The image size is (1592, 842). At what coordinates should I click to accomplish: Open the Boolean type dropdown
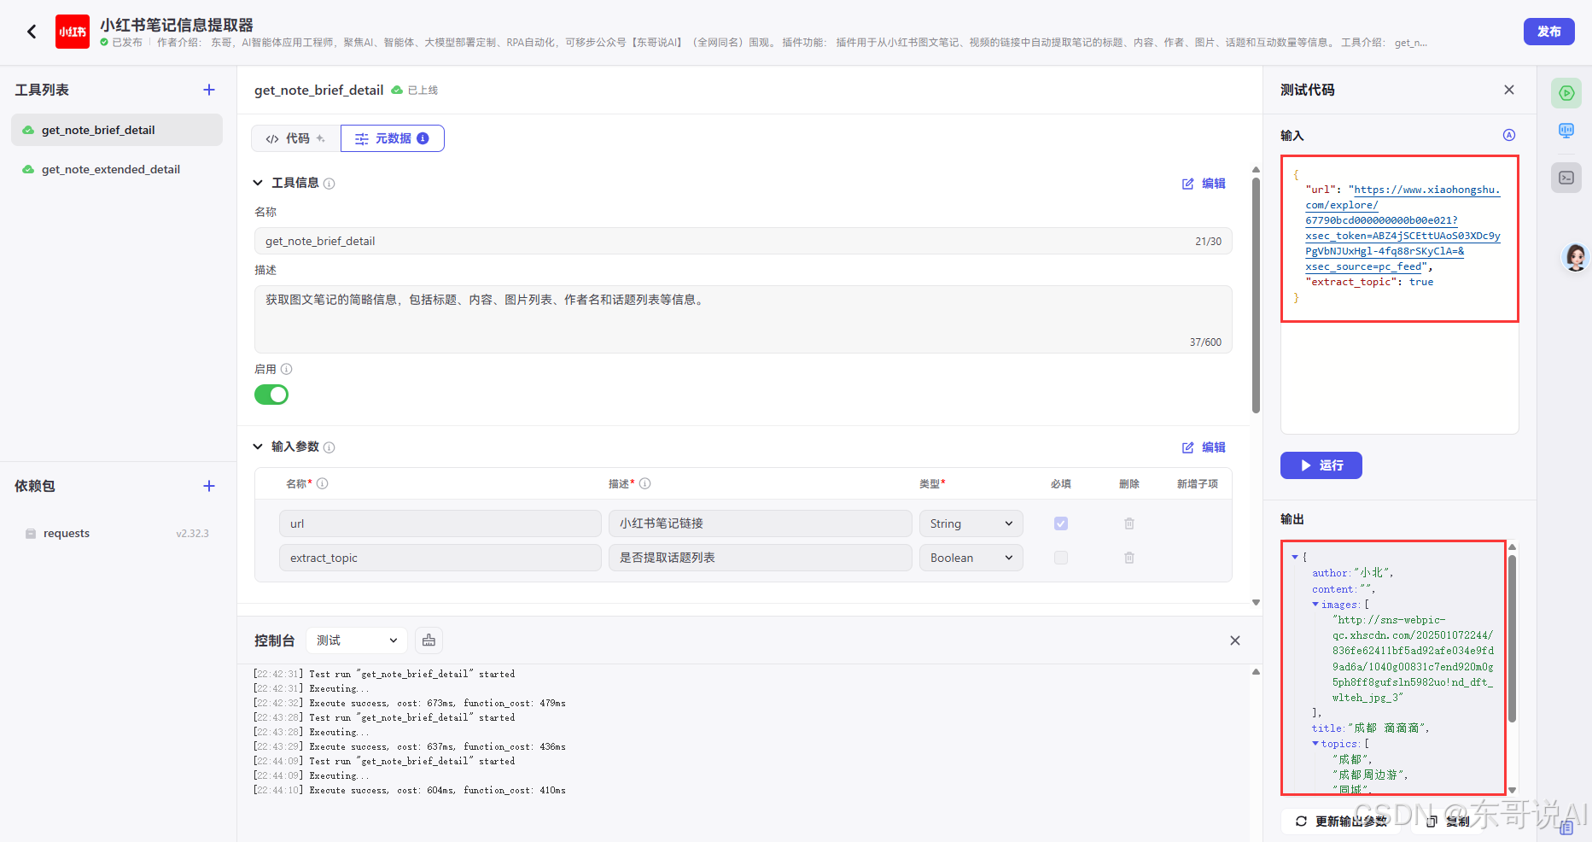971,558
